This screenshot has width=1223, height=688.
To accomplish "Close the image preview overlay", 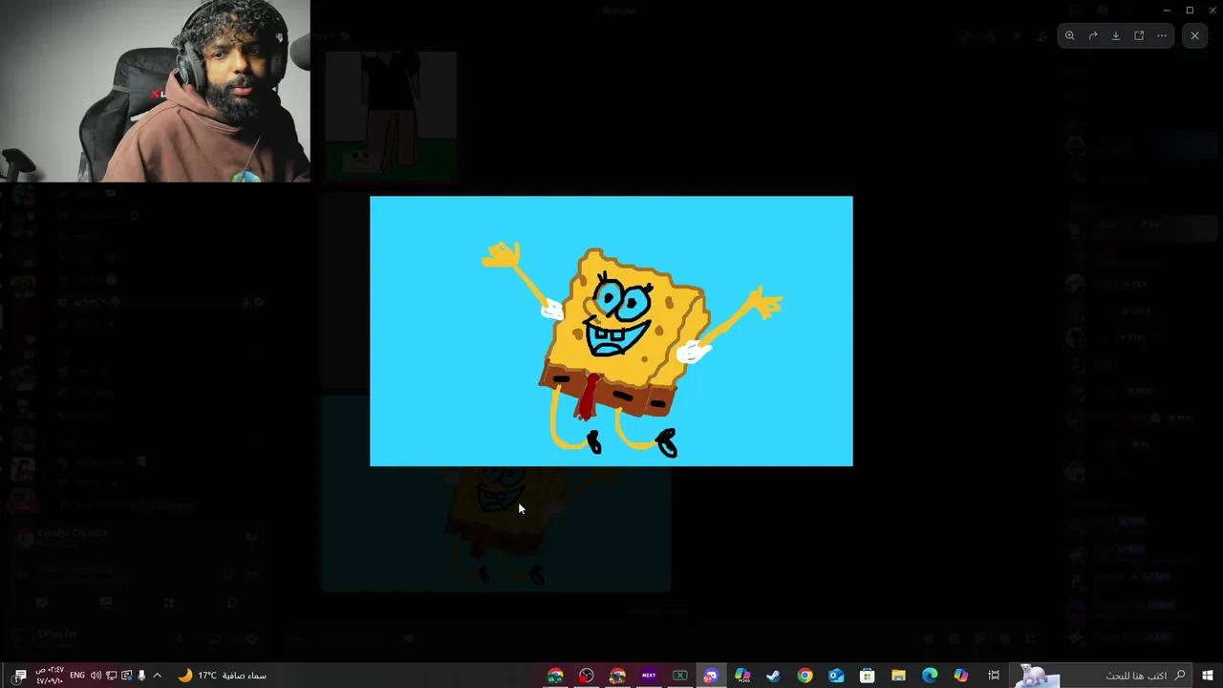I will point(1194,35).
